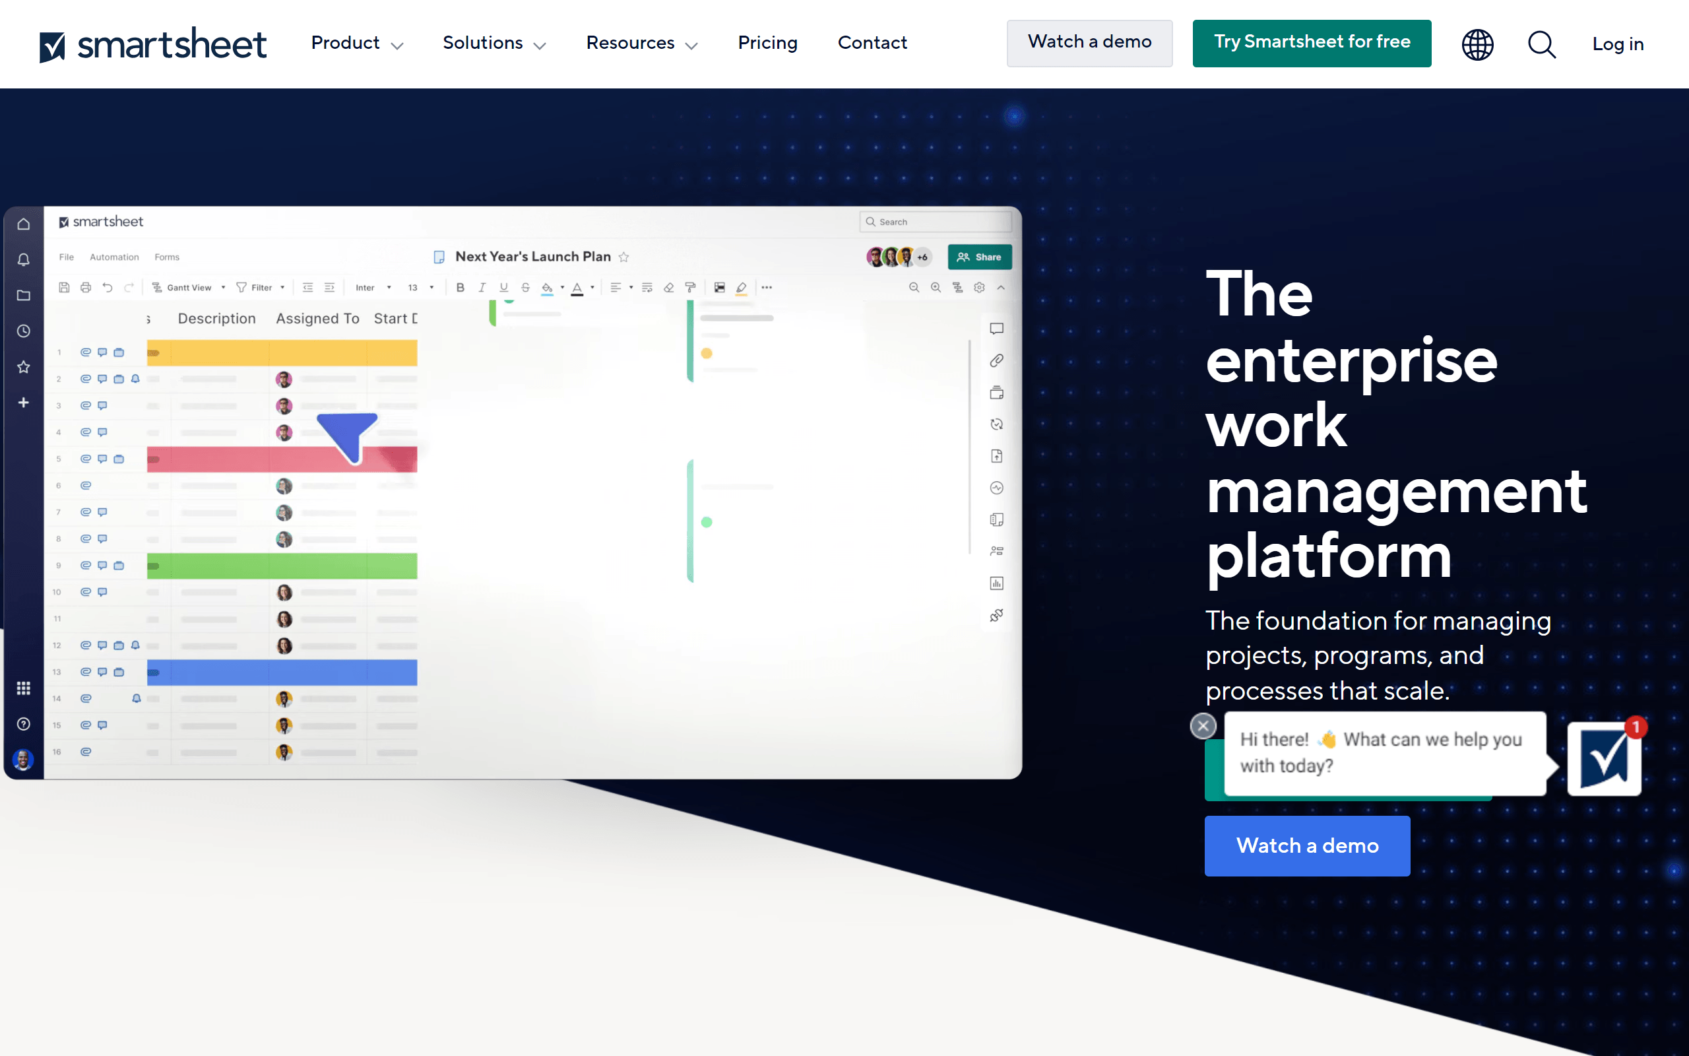Click the Italic formatting icon

coord(482,287)
